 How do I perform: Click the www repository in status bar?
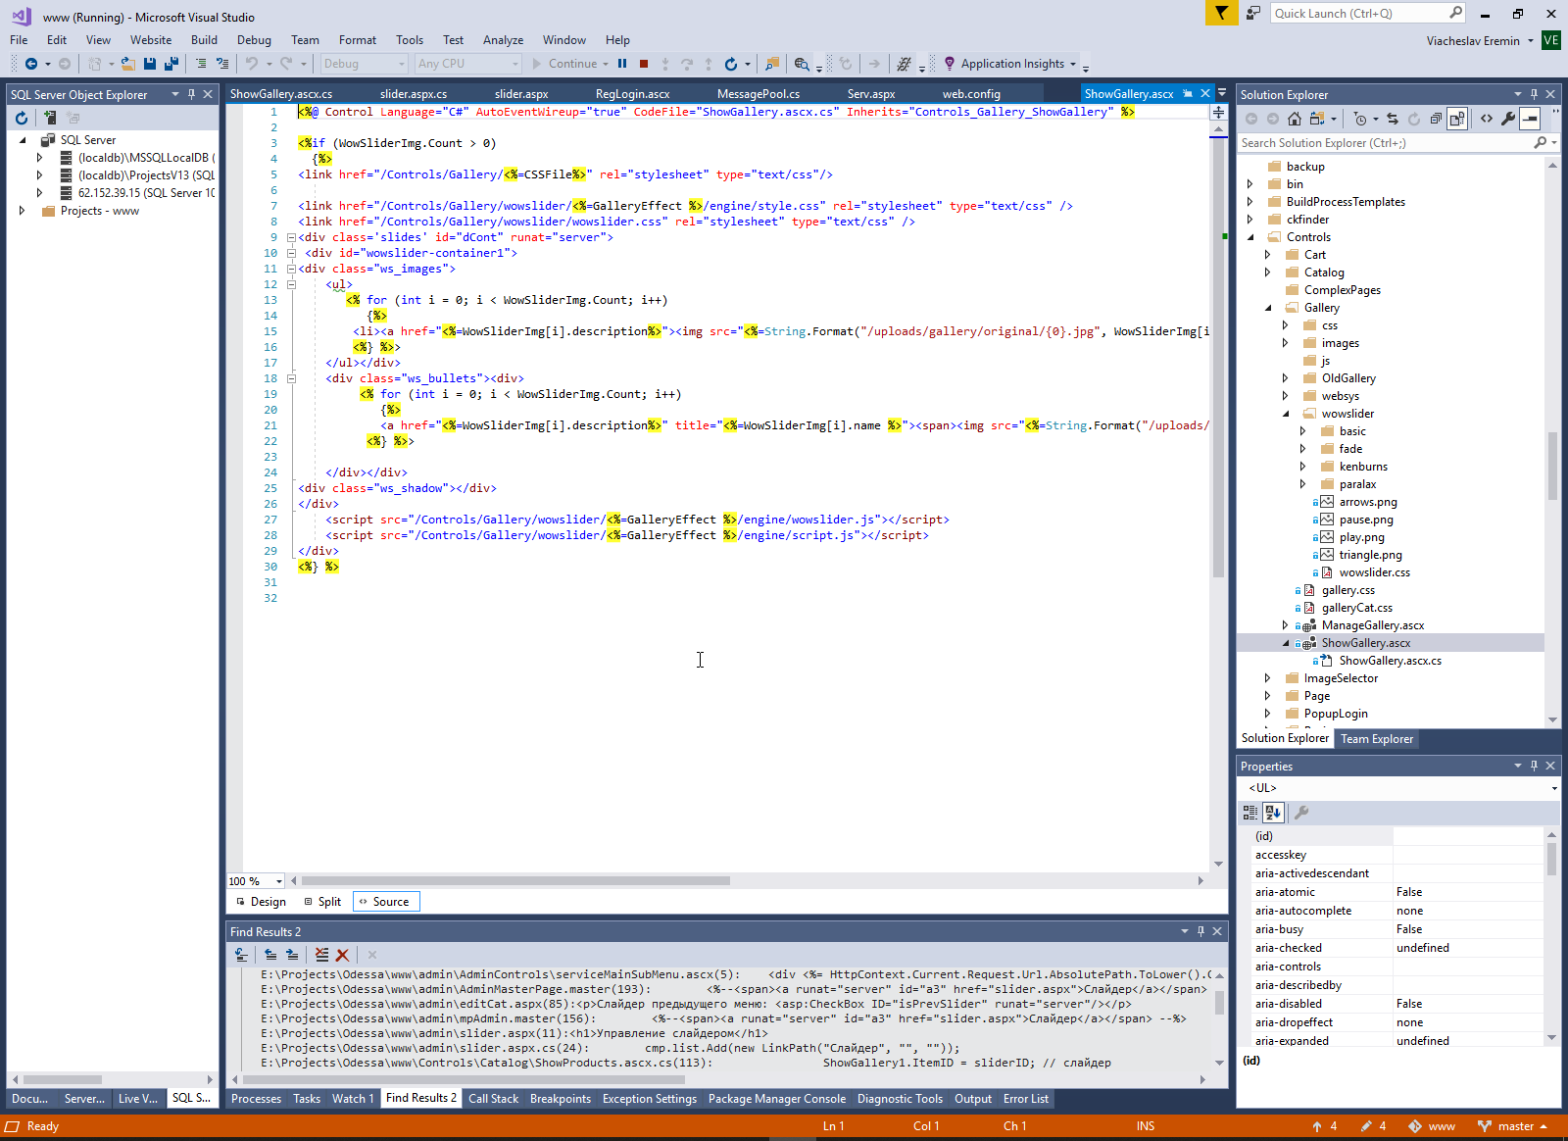(x=1432, y=1126)
